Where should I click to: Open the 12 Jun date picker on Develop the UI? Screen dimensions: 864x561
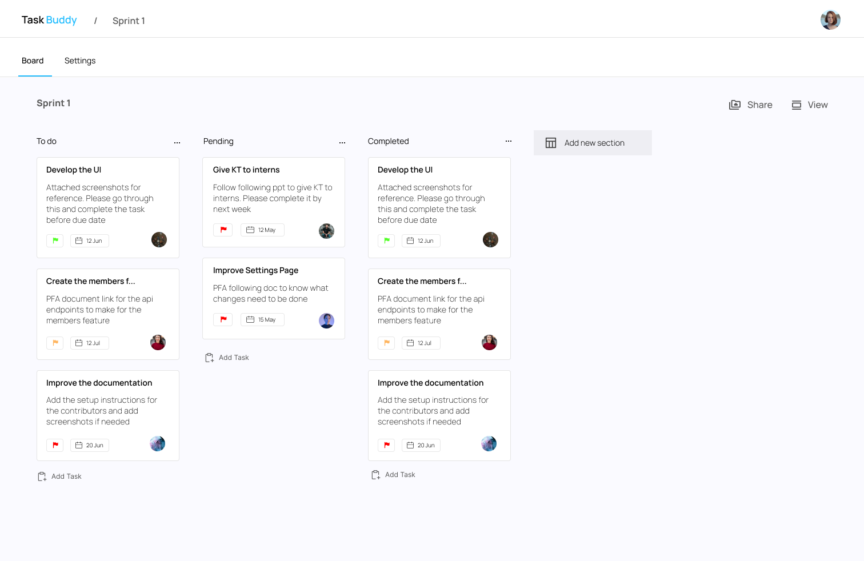(x=89, y=241)
